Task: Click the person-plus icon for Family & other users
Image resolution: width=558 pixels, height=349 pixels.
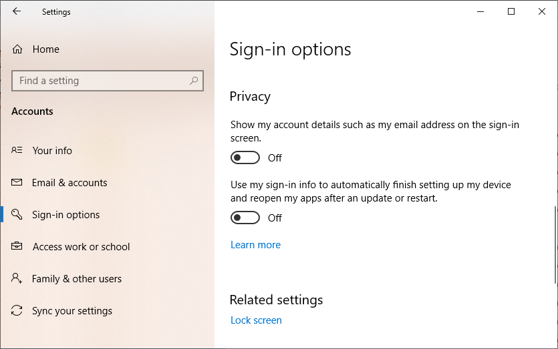Action: [17, 279]
